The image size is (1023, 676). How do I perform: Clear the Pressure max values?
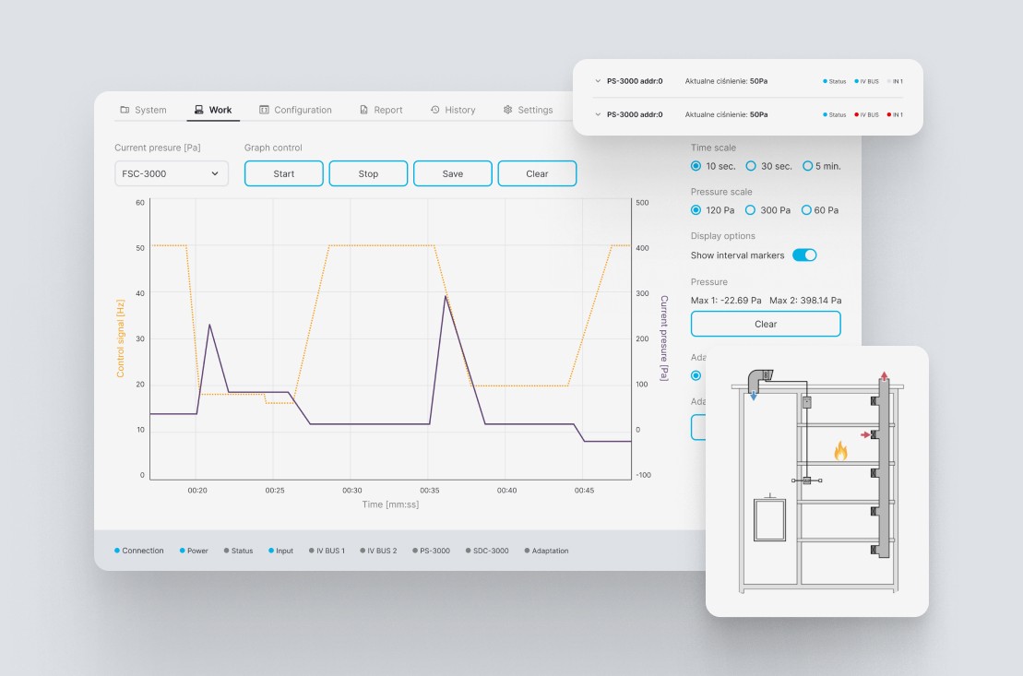(x=766, y=324)
